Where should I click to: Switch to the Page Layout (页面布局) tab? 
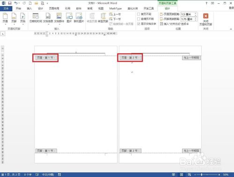pyautogui.click(x=54, y=8)
